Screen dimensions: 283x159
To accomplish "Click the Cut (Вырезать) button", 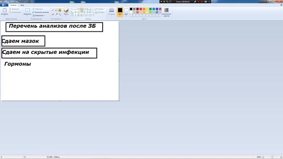I will 14,9.
